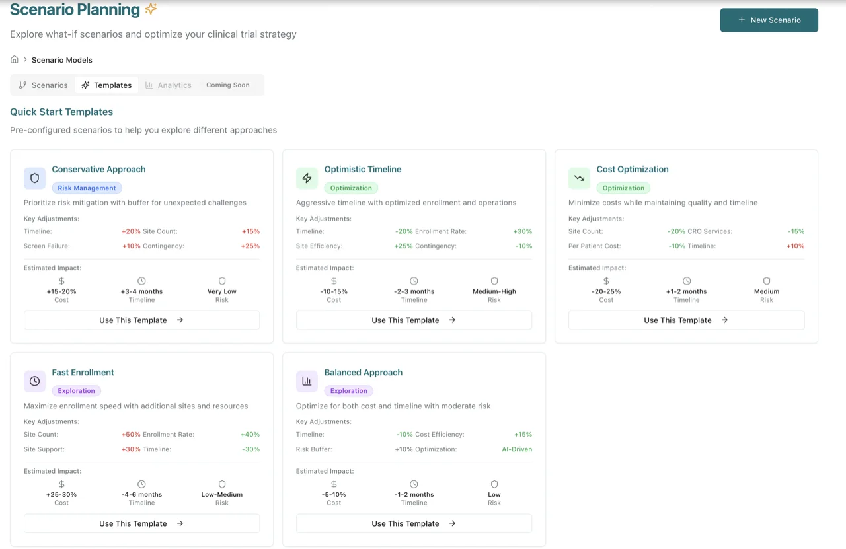Screen dimensions: 846x549
Task: Click the Risk Management badge on Conservative Approach
Action: tap(87, 188)
